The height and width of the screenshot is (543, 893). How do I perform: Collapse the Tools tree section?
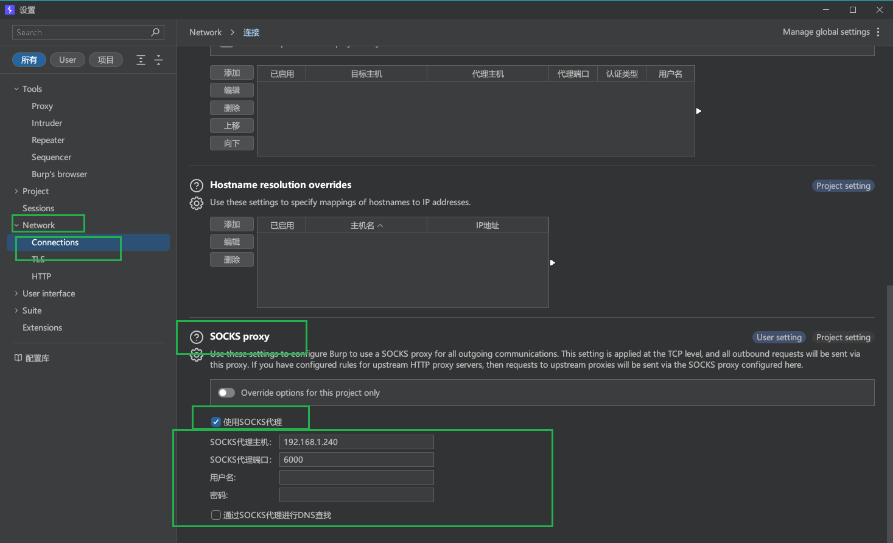(16, 89)
